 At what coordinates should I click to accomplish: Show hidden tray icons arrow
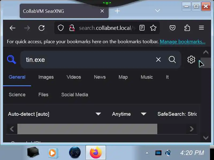click(x=147, y=153)
